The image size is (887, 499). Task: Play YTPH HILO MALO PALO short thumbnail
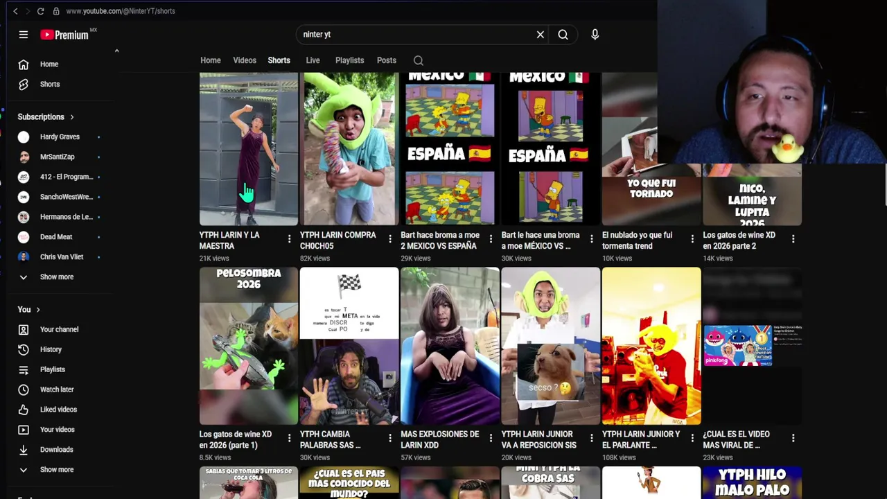752,482
